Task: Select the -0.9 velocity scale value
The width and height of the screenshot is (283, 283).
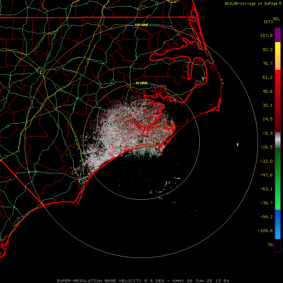Action: pyautogui.click(x=268, y=133)
